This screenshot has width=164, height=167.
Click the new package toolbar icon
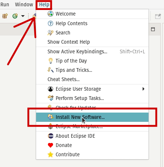5,16
